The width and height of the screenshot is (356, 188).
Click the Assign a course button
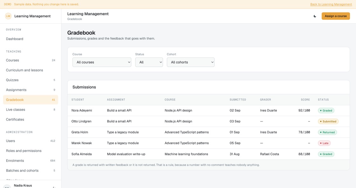336,16
